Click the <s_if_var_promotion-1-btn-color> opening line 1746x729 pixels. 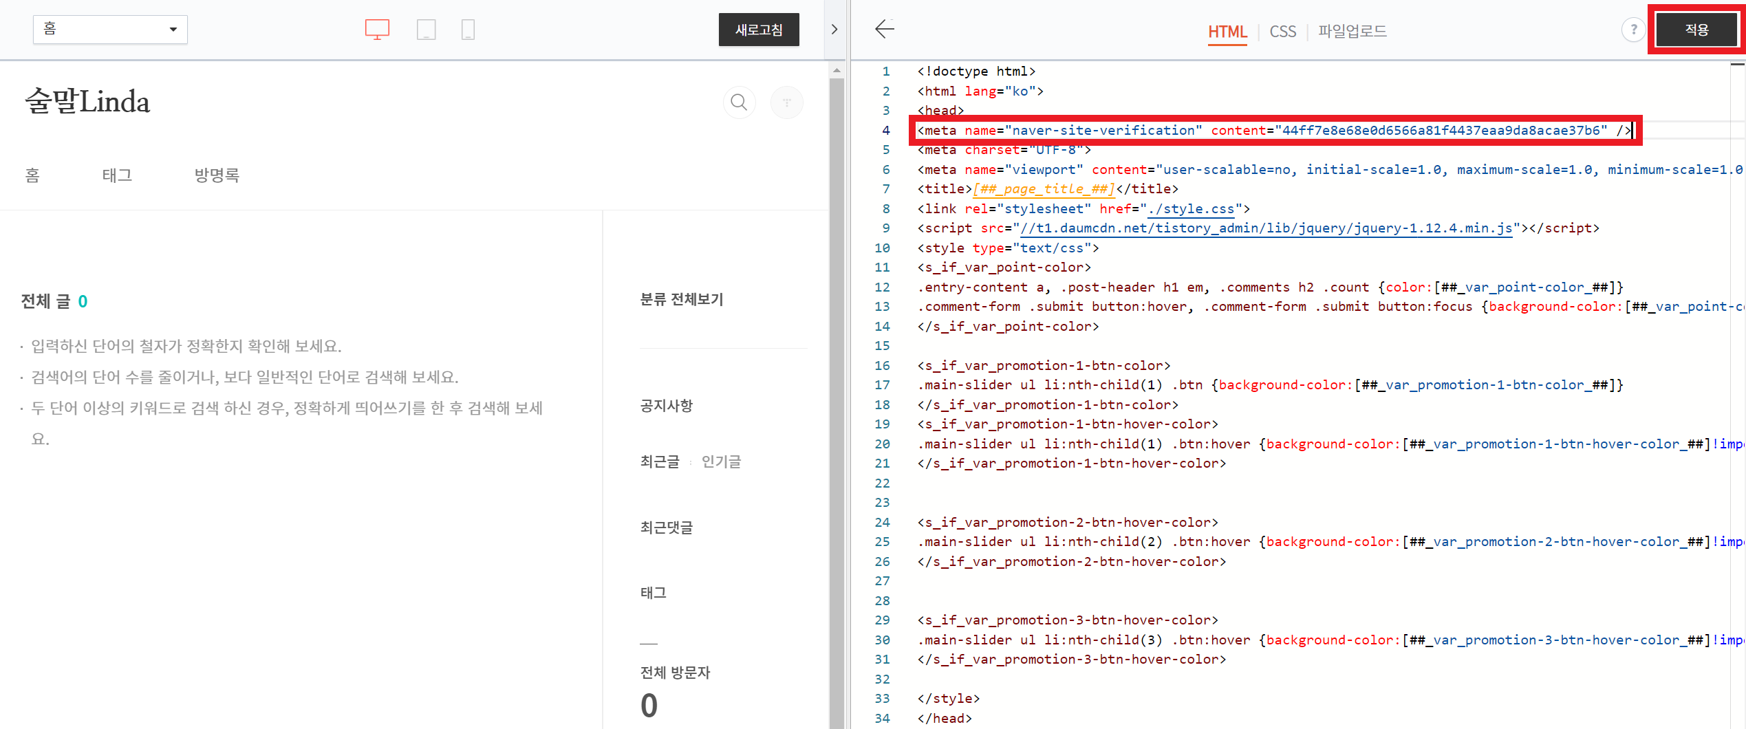(1044, 366)
